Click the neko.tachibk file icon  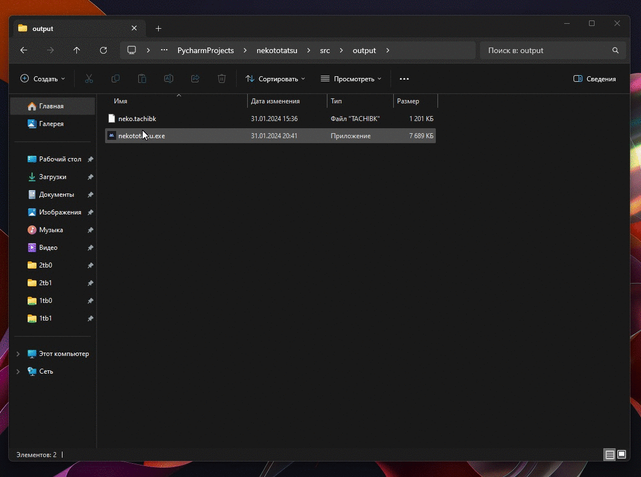pyautogui.click(x=112, y=118)
